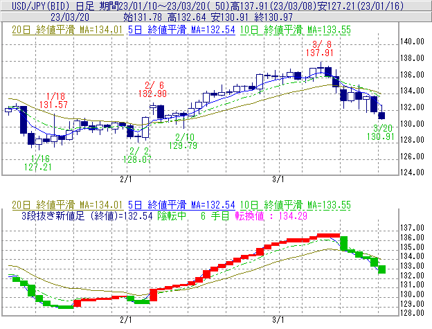
Task: Click the last green block in lower chart
Action: [381, 269]
